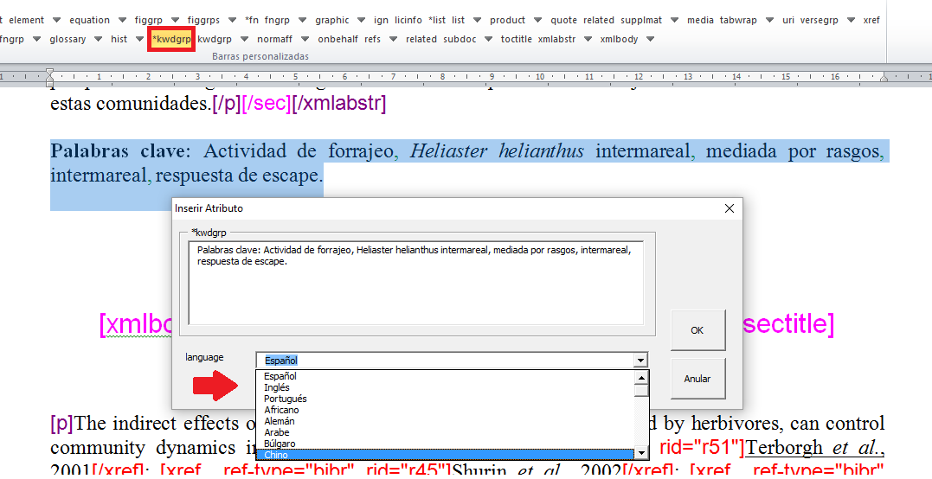The height and width of the screenshot is (479, 932).
Task: Open the language combo box arrow
Action: coord(640,361)
